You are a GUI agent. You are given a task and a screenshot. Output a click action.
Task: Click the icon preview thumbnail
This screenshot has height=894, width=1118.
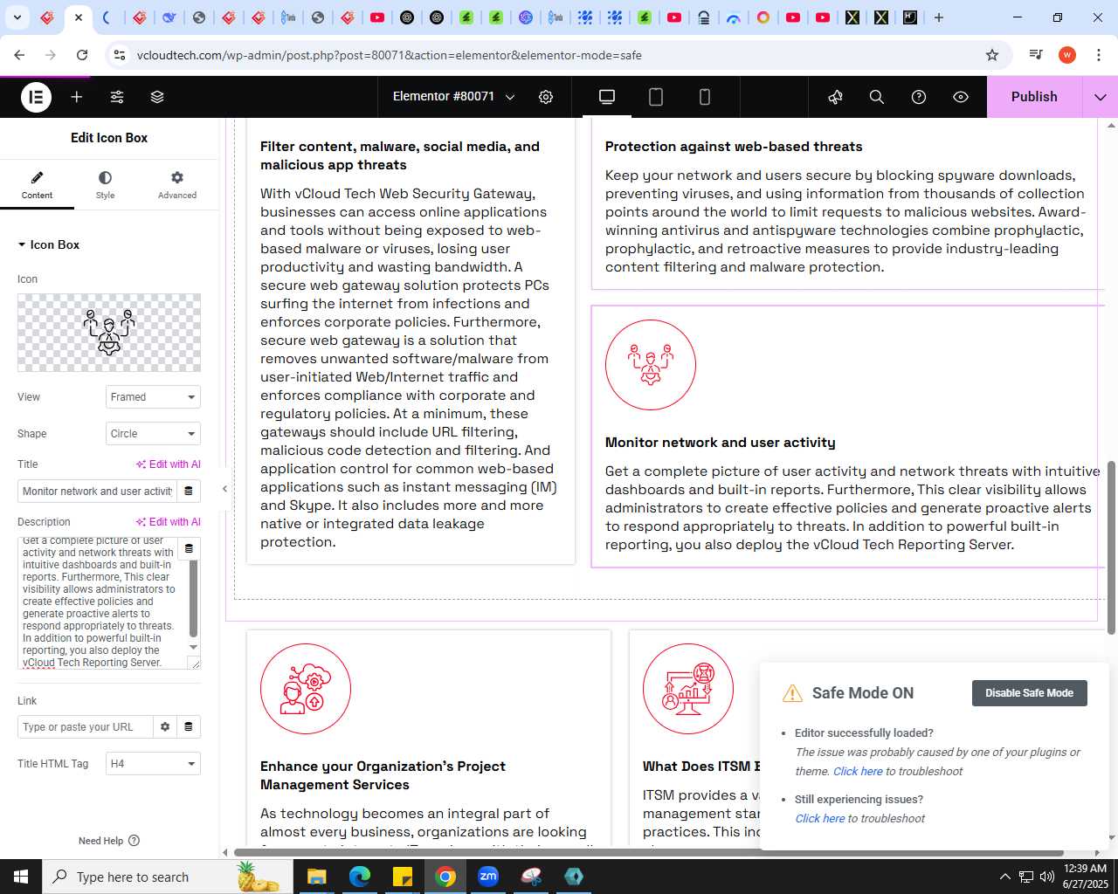tap(109, 333)
